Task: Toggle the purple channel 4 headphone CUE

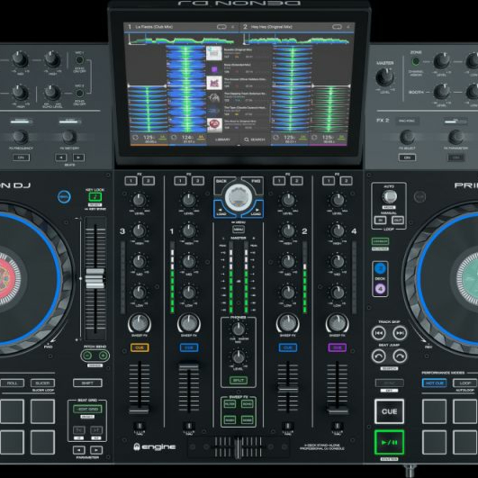Action: pyautogui.click(x=337, y=348)
